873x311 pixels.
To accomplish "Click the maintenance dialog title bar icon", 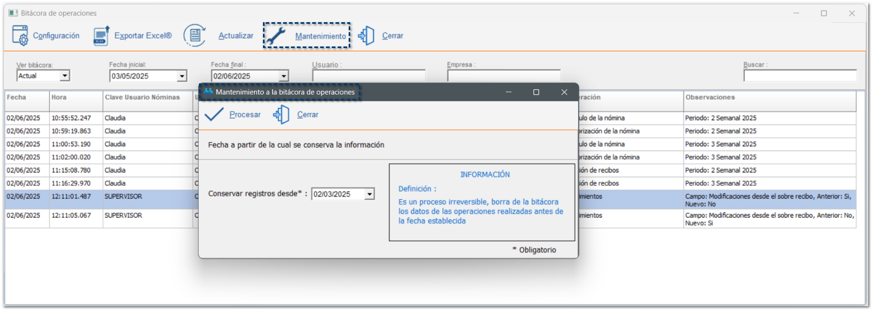I will coord(208,92).
